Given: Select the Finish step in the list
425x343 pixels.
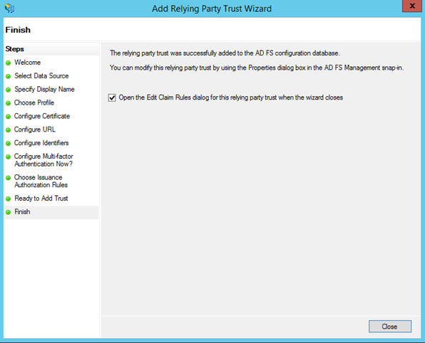Looking at the screenshot, I should (22, 211).
